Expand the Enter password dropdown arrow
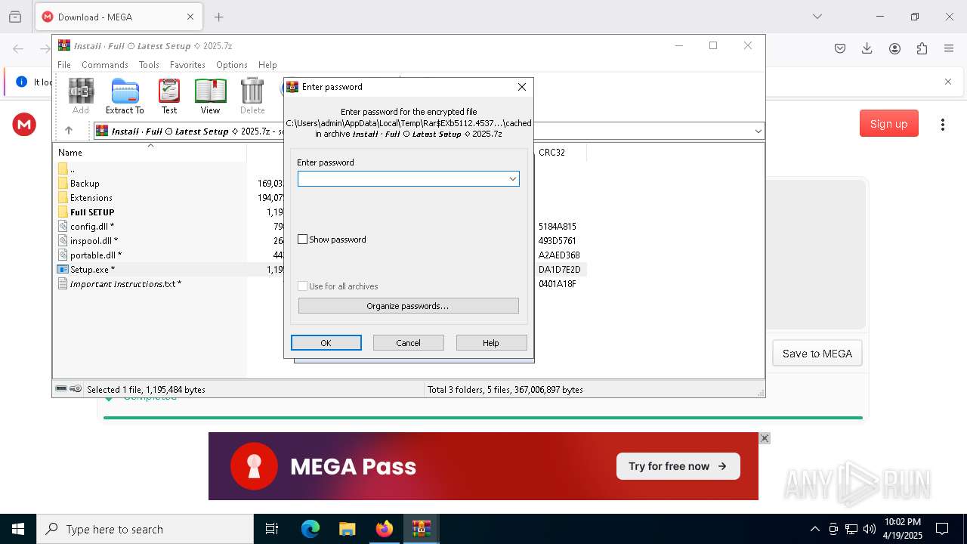Image resolution: width=967 pixels, height=544 pixels. tap(512, 179)
